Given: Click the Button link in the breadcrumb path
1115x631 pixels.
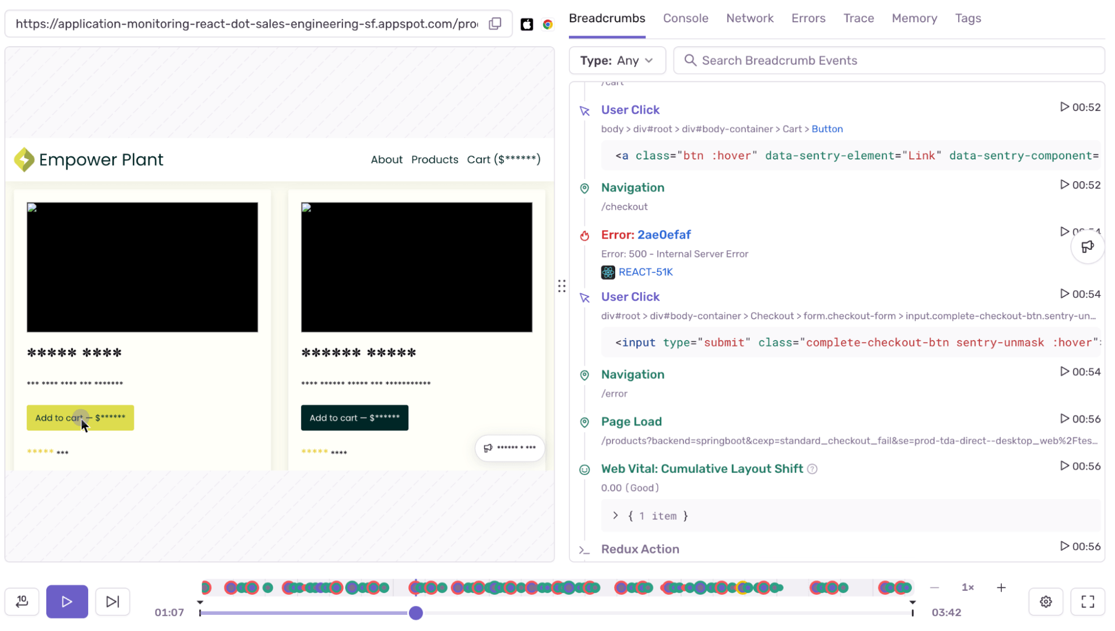Looking at the screenshot, I should pyautogui.click(x=827, y=129).
